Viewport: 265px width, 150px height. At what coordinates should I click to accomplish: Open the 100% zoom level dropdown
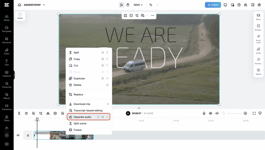click(x=138, y=5)
